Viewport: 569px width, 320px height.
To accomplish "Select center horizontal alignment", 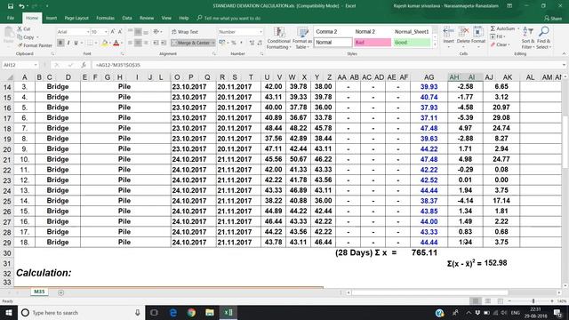I will click(x=139, y=43).
